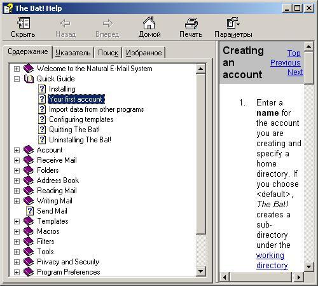Click the Печать (Print) printer icon
The height and width of the screenshot is (286, 318).
[x=191, y=24]
